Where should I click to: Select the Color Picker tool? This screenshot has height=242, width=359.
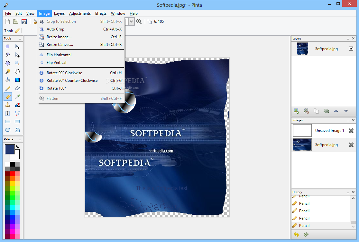pos(17,97)
